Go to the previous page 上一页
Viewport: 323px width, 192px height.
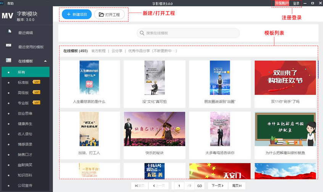tap(159, 186)
